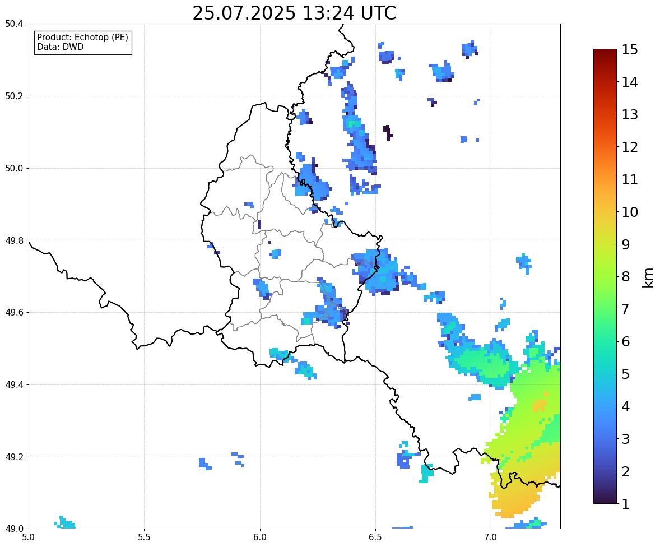Click longitude axis label 6.5
The width and height of the screenshot is (660, 547).
coord(375,537)
